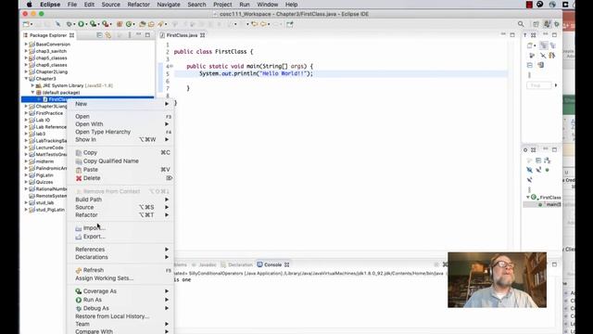Switch to the Debug perspective icon

[557, 24]
